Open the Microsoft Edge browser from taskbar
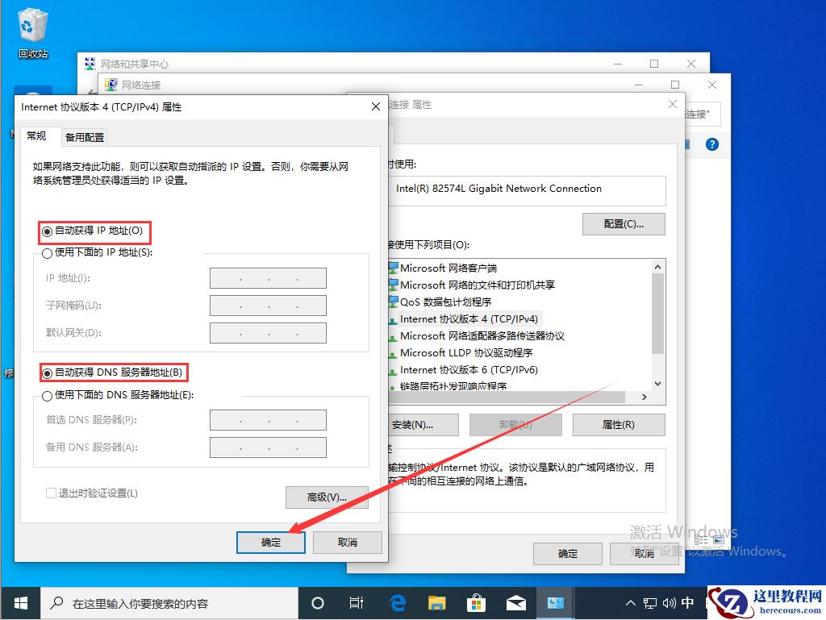The width and height of the screenshot is (826, 620). click(397, 602)
